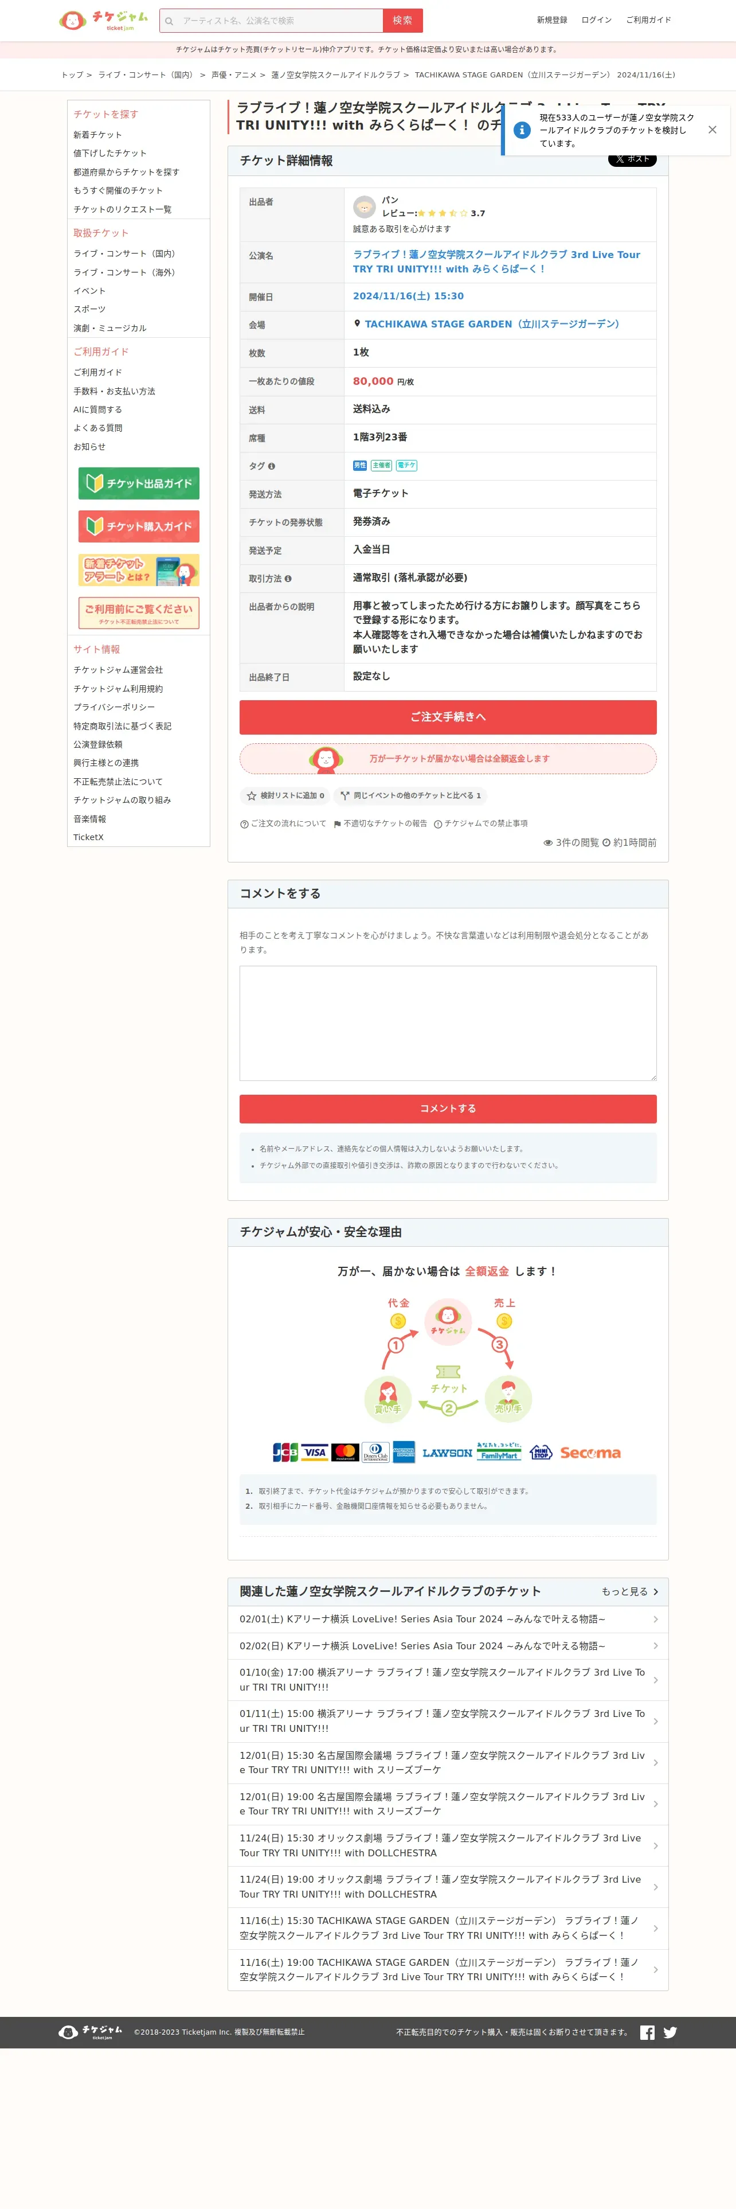Image resolution: width=736 pixels, height=2209 pixels.
Task: Open ご注文の流れについて help link
Action: 283,824
